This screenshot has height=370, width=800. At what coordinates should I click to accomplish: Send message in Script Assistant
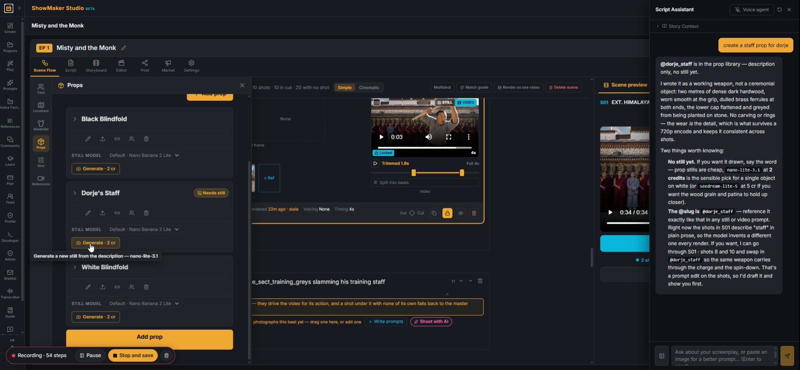click(787, 356)
